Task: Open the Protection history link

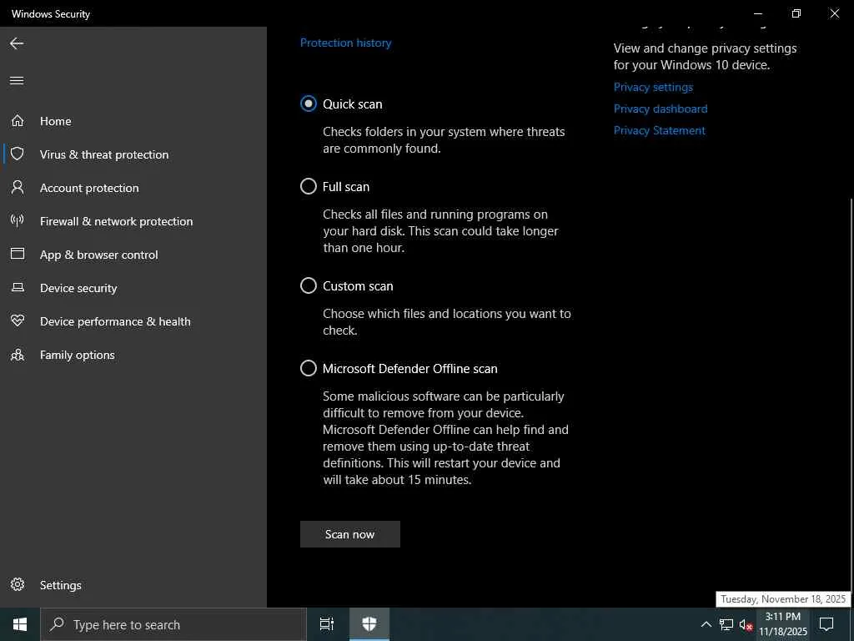Action: coord(345,43)
